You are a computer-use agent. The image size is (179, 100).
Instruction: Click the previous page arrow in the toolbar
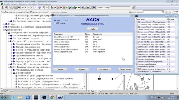coord(26,7)
